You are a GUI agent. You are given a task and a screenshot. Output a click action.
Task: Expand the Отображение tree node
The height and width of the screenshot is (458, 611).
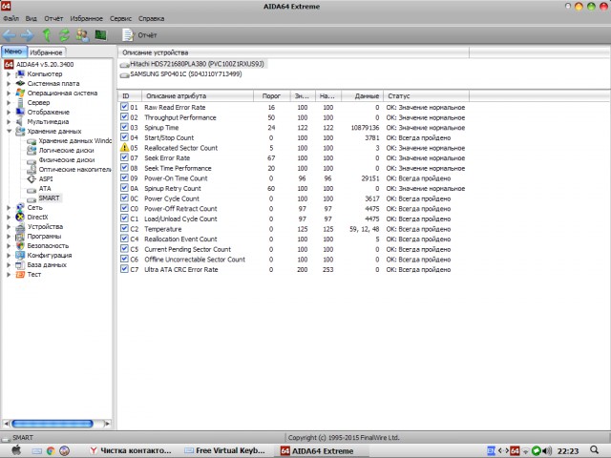coord(9,113)
